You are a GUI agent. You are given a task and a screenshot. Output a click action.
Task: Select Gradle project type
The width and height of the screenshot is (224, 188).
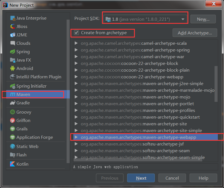36,103
